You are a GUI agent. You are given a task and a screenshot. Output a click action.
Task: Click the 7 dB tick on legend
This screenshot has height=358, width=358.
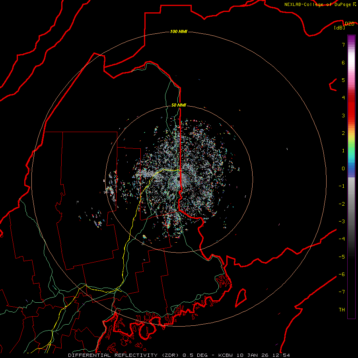click(343, 45)
